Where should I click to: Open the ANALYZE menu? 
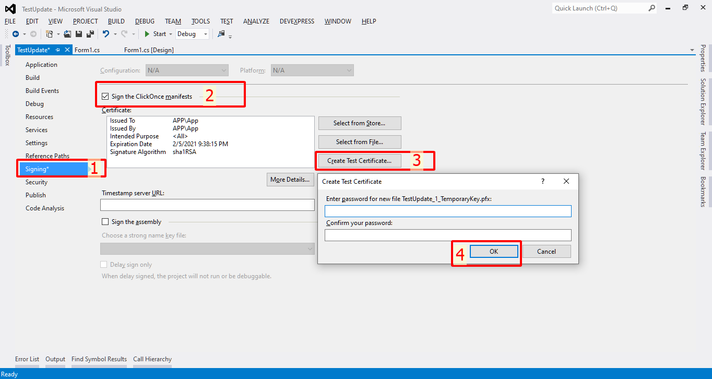pos(256,21)
